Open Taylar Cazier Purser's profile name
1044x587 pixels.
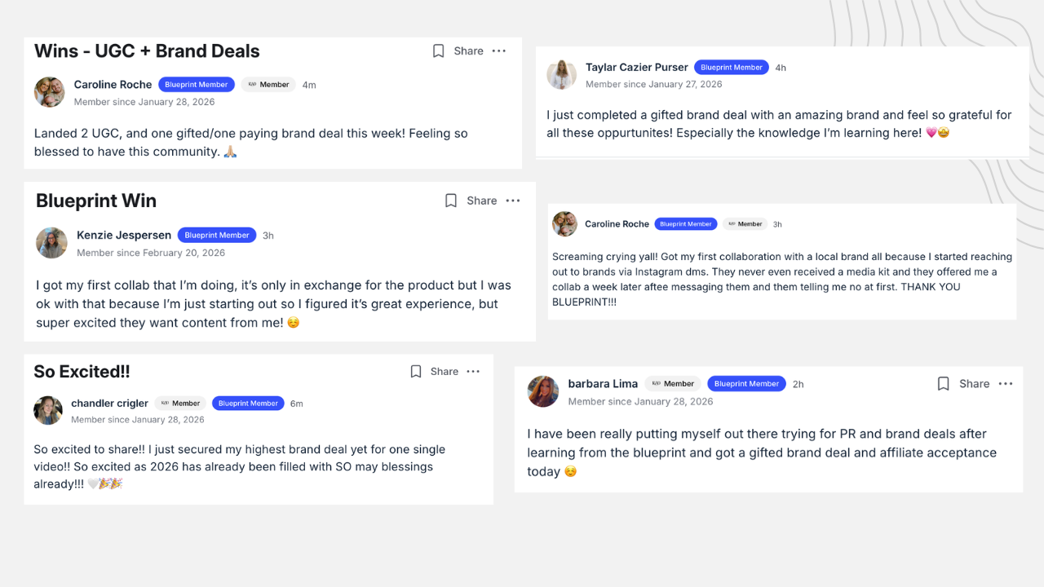(636, 68)
